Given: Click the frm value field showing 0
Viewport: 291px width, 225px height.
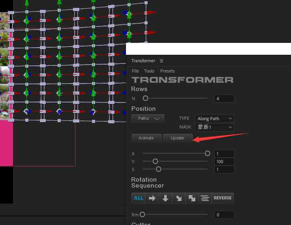Looking at the screenshot, I should pyautogui.click(x=224, y=215).
